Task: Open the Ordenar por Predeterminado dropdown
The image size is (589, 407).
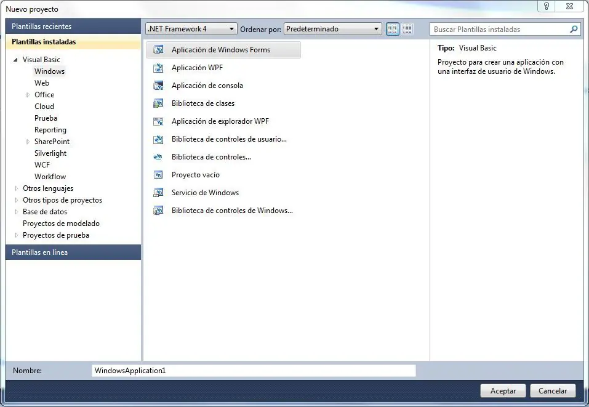Action: [x=332, y=29]
